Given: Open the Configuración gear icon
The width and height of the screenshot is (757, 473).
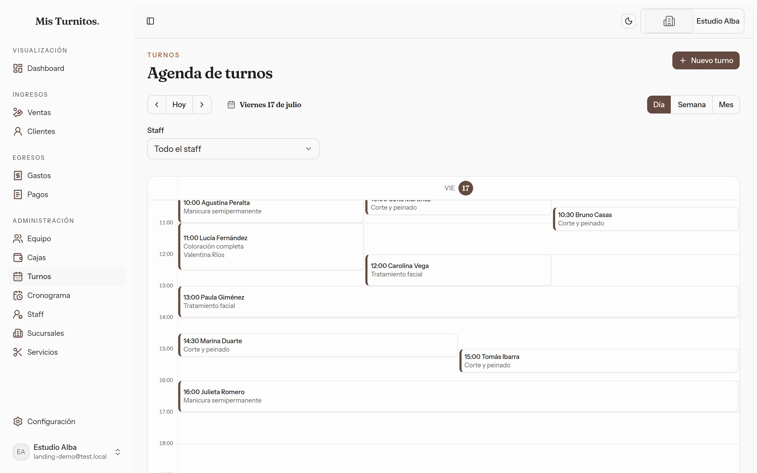Looking at the screenshot, I should pos(18,421).
